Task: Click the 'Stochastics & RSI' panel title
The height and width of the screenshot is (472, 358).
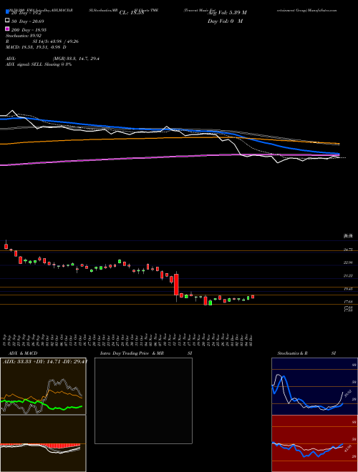Action: pos(306,353)
